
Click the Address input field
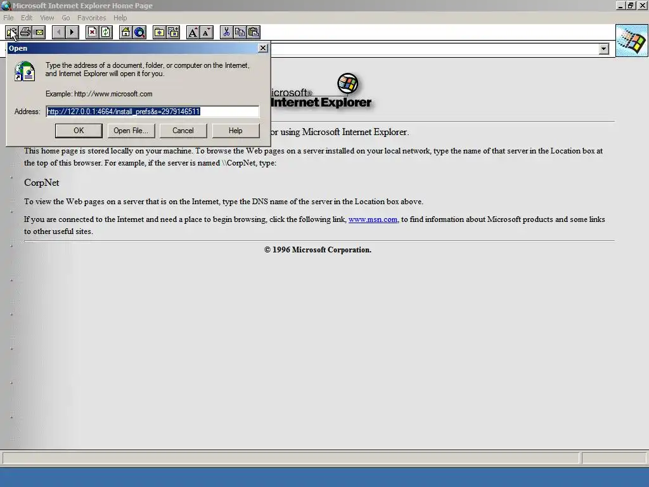153,112
